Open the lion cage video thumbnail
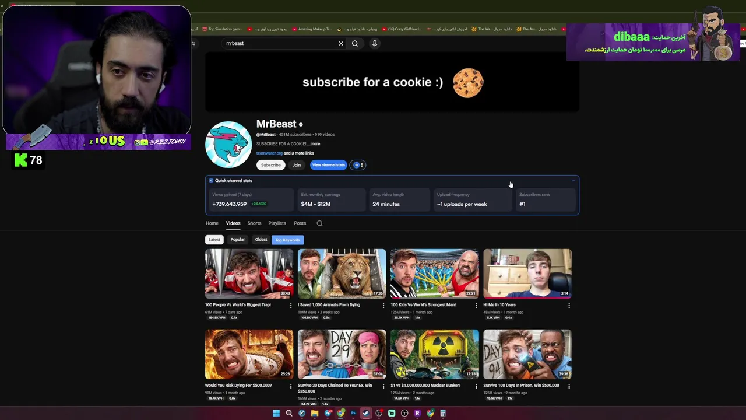This screenshot has height=420, width=746. click(342, 274)
